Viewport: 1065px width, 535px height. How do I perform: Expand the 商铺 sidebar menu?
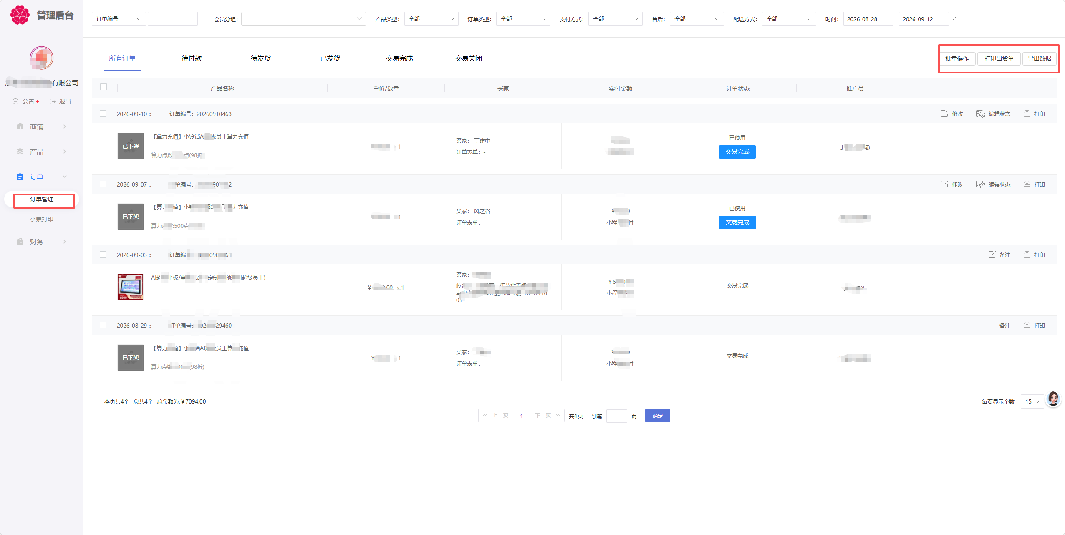[x=42, y=126]
